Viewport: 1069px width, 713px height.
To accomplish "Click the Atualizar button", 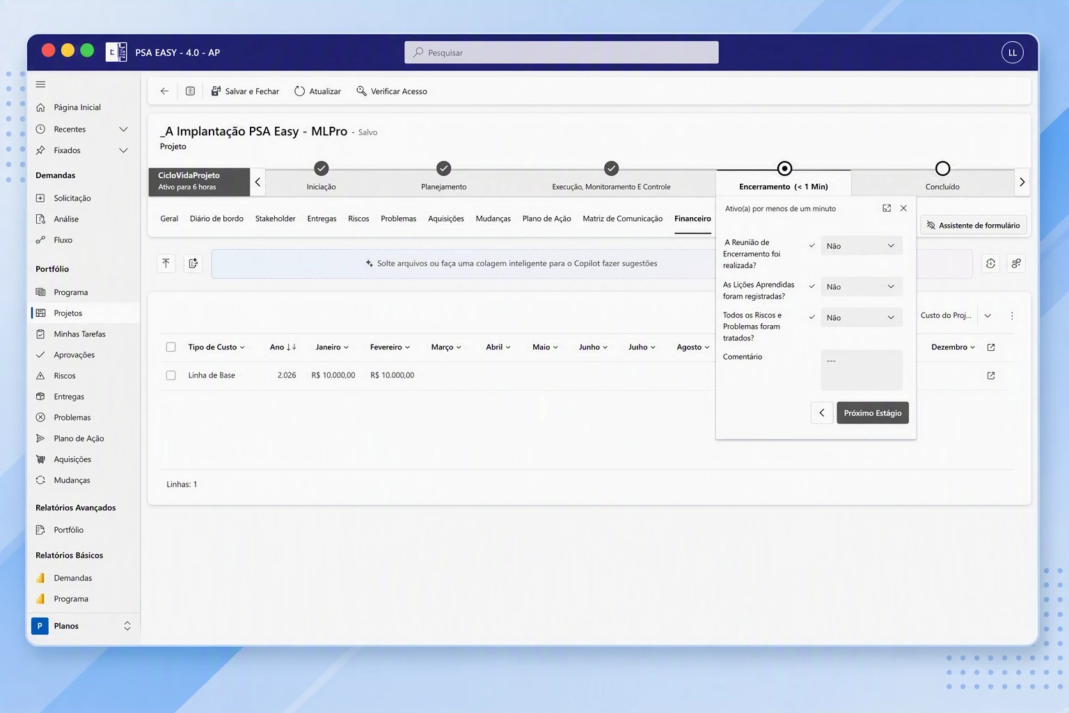I will pos(317,91).
